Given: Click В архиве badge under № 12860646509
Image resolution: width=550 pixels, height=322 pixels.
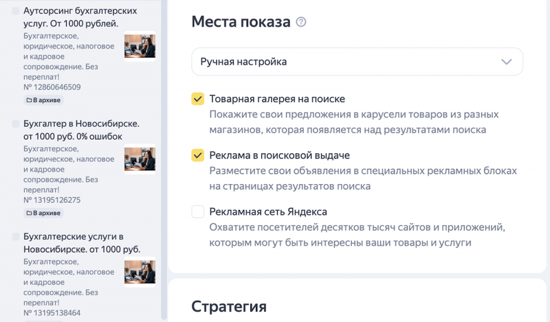Looking at the screenshot, I should click(43, 100).
